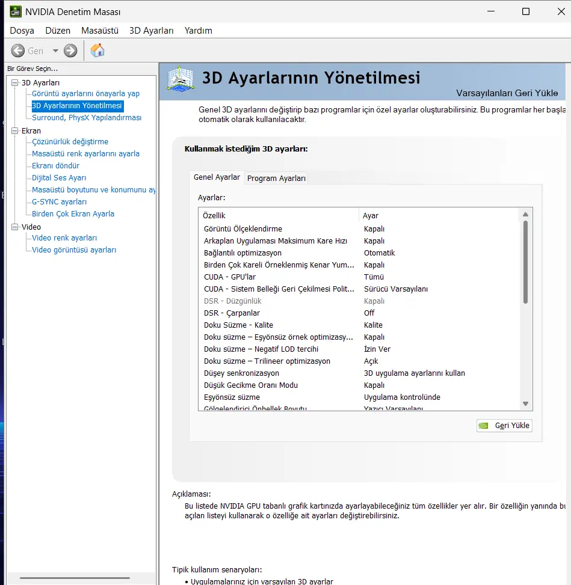The width and height of the screenshot is (571, 585).
Task: Click Varsayılanları Geri Yükle link
Action: point(507,93)
